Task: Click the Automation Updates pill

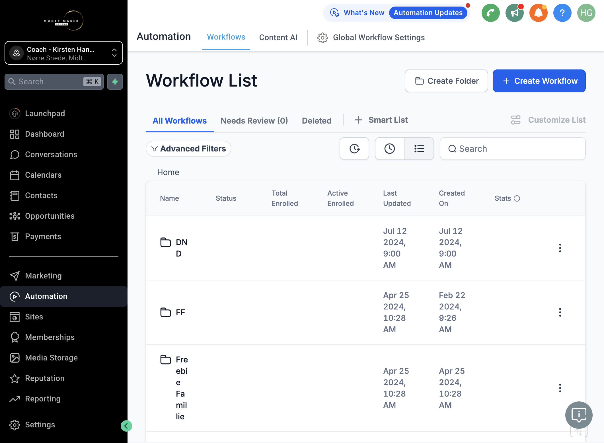Action: tap(428, 13)
